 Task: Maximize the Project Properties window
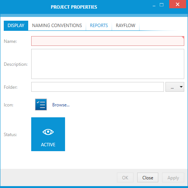162,5
